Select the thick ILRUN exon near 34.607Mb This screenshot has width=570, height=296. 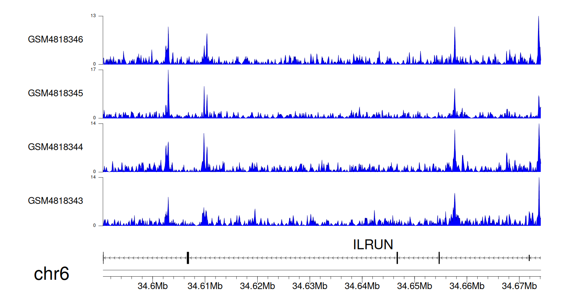[188, 258]
